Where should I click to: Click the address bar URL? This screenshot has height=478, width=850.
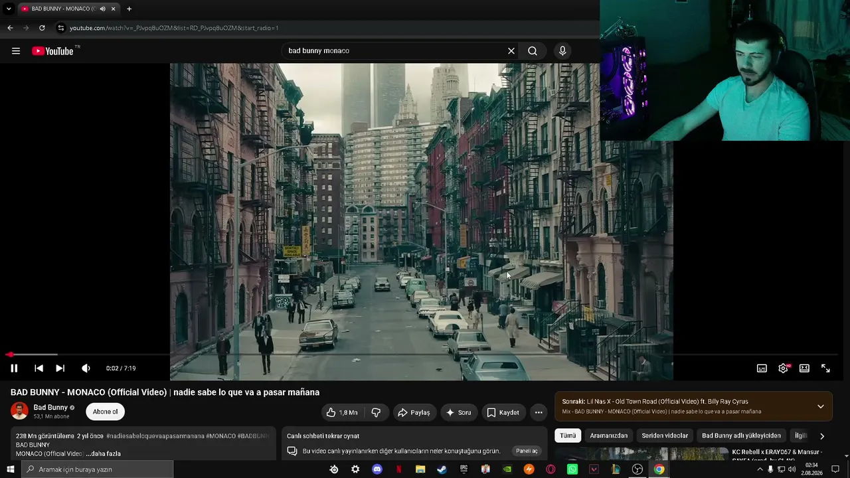pyautogui.click(x=174, y=28)
